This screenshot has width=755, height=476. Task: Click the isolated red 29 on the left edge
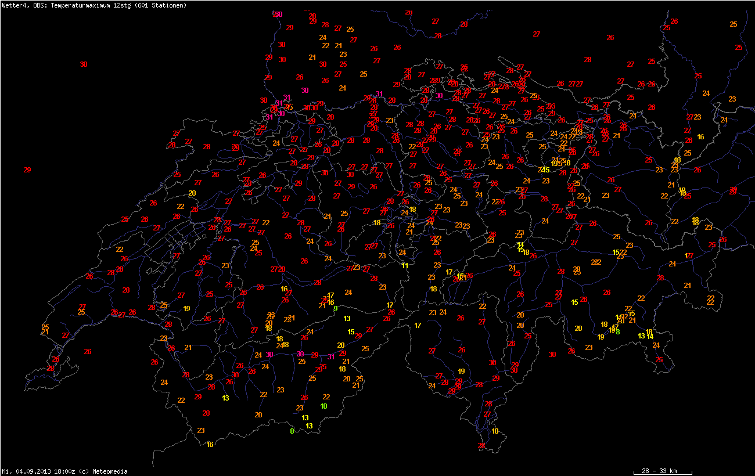click(27, 170)
